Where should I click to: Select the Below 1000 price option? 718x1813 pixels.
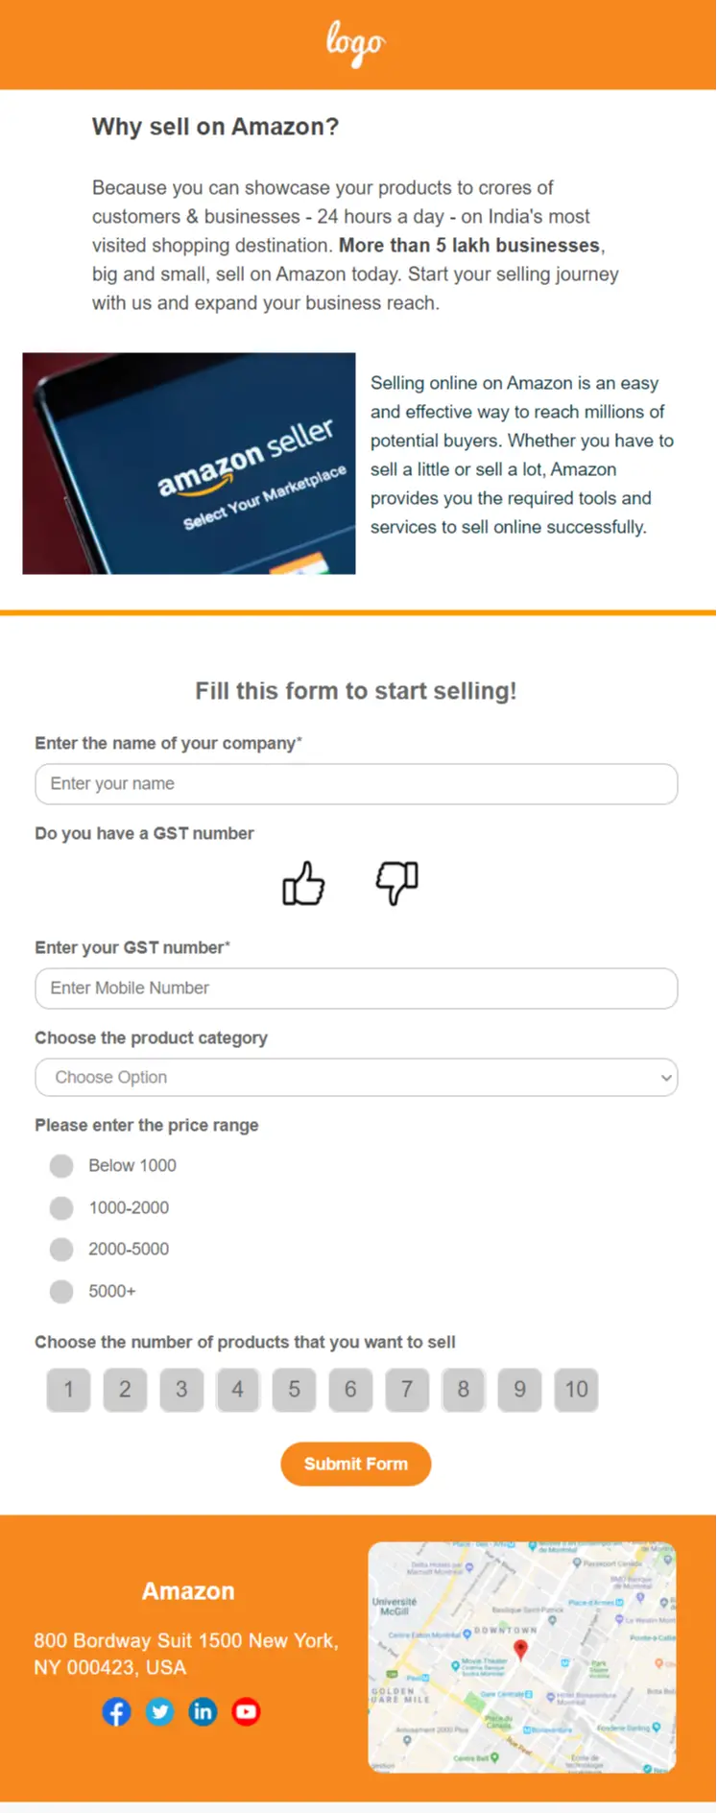(x=61, y=1166)
